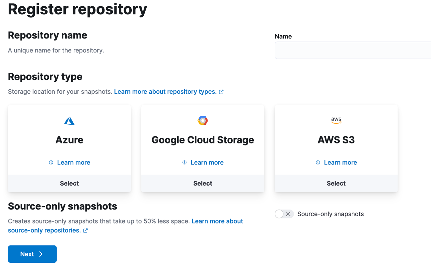431x272 pixels.
Task: Select the Azure repository type
Action: (69, 183)
